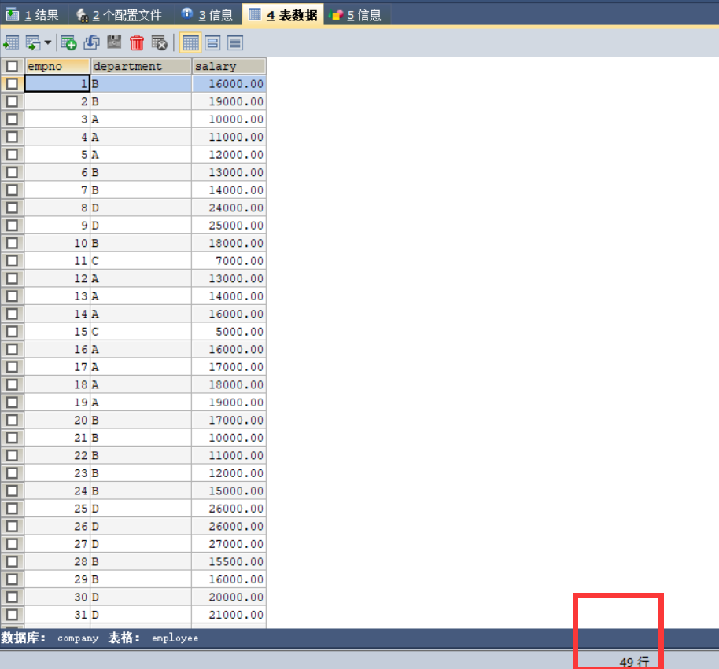This screenshot has width=719, height=669.
Task: Select salary cell 19000.00 of empno 2
Action: tap(229, 101)
